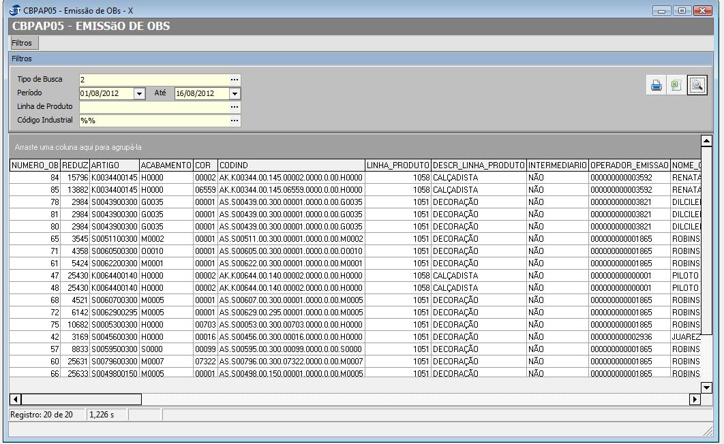Click the printer icon button
Screen dimensions: 724x444
[x=656, y=85]
